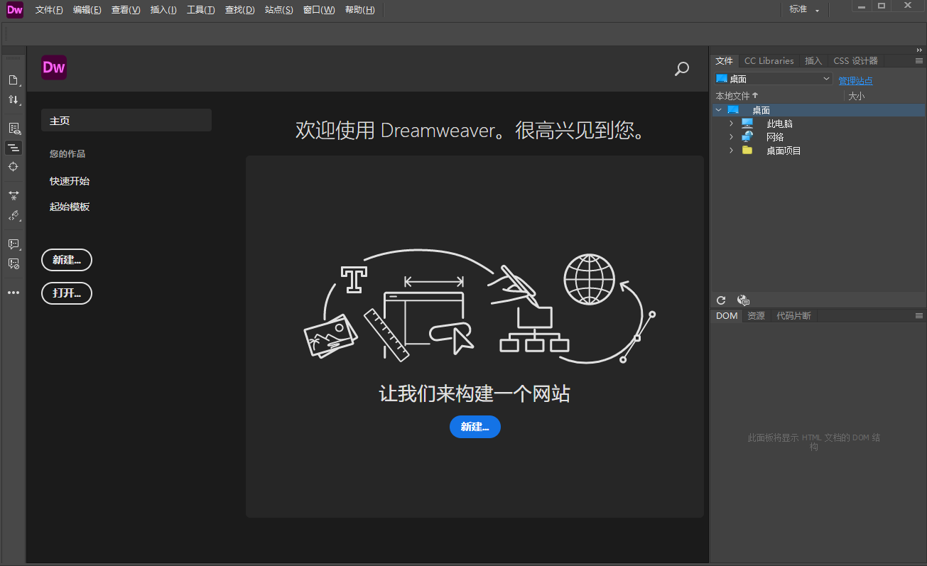Select the Inspect crosshair tool
The image size is (927, 566).
[x=13, y=167]
